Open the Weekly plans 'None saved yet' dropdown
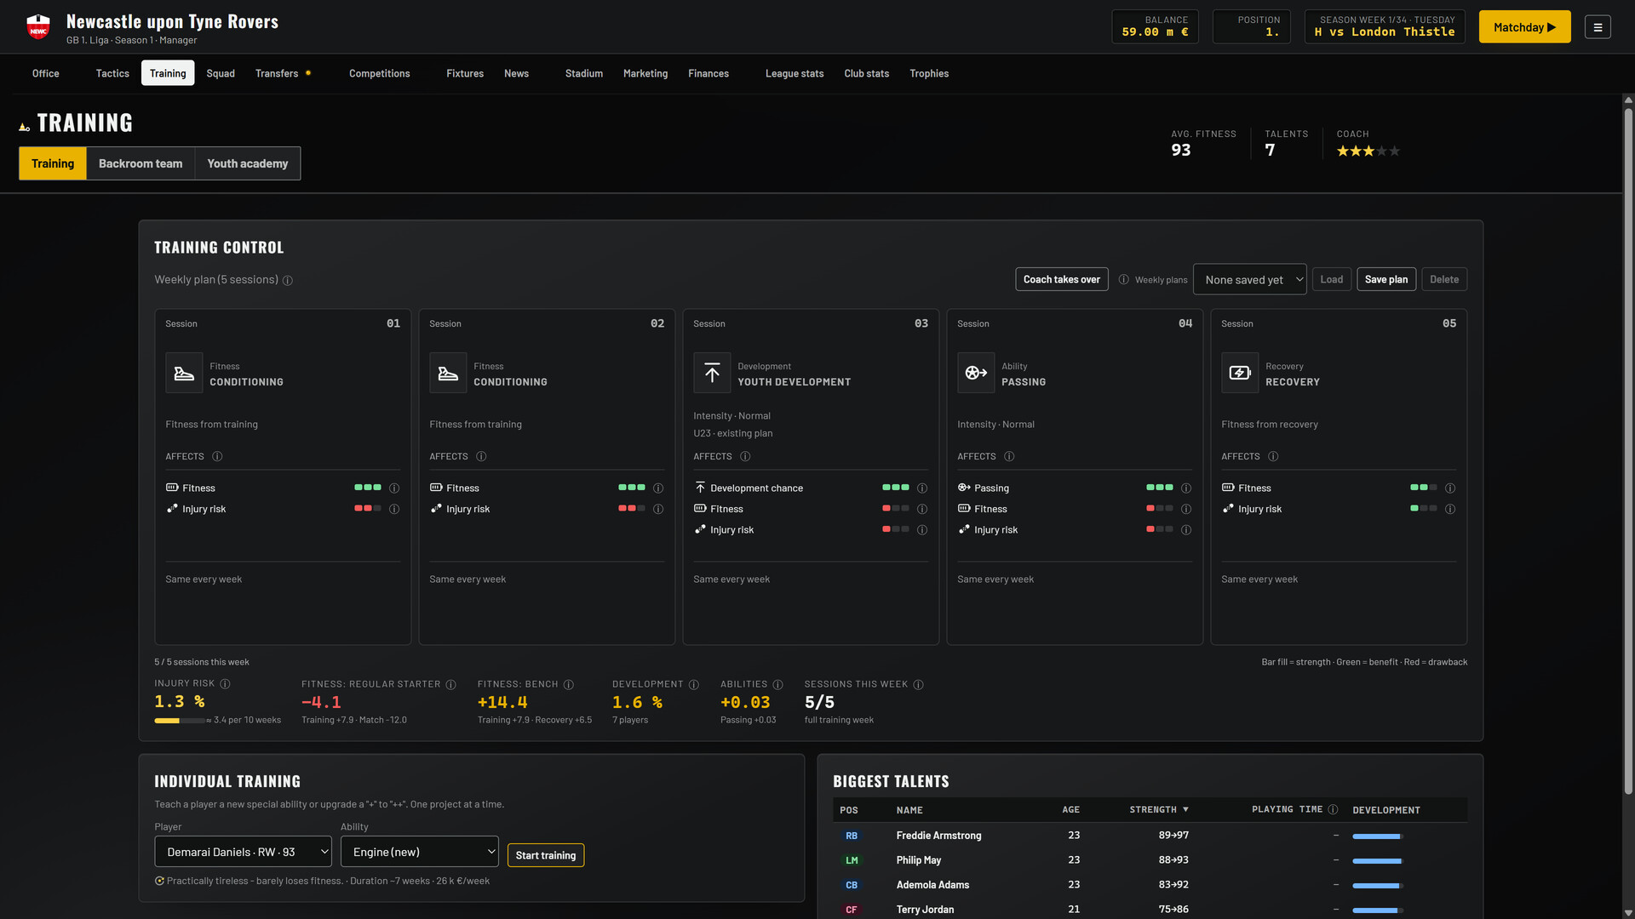This screenshot has height=919, width=1635. click(1249, 279)
